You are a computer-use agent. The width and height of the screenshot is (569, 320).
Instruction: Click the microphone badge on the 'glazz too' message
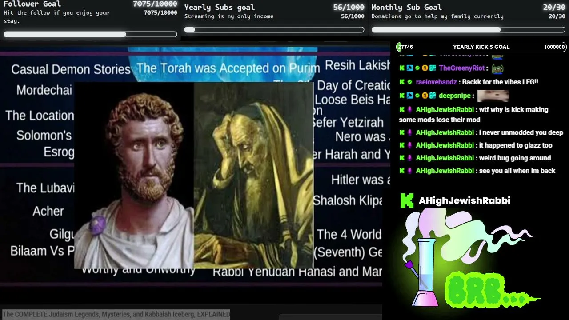click(x=409, y=145)
